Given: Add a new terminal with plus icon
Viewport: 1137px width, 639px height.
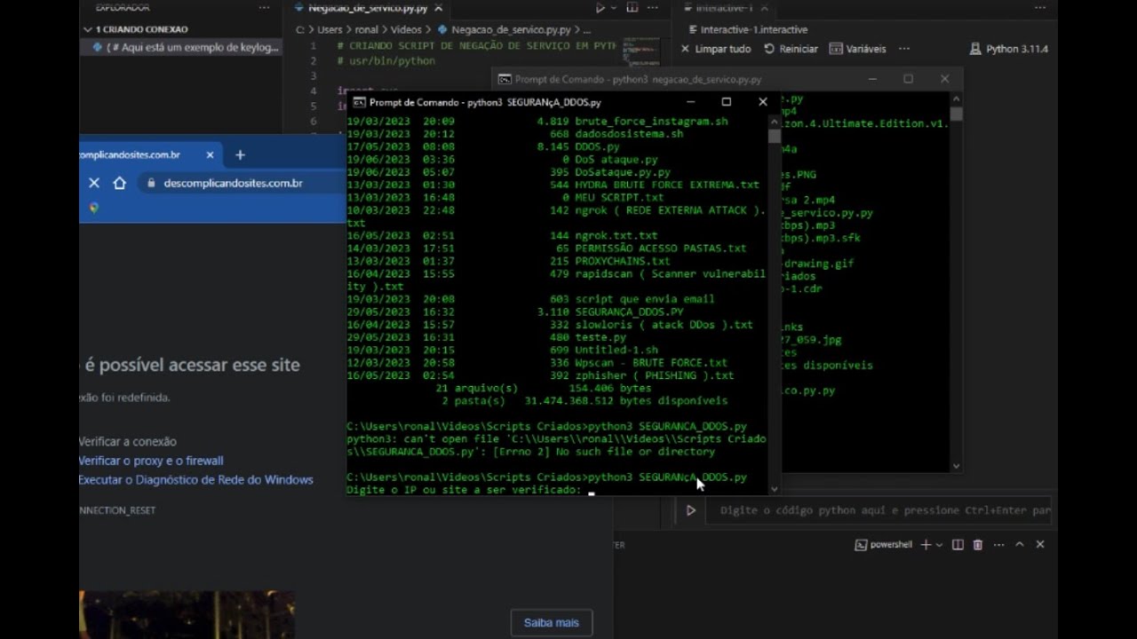Looking at the screenshot, I should 926,545.
